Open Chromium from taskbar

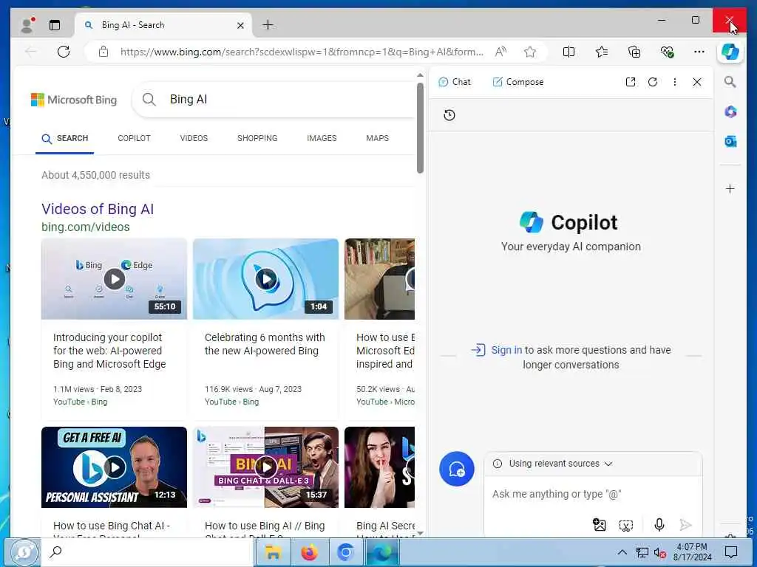pos(346,552)
